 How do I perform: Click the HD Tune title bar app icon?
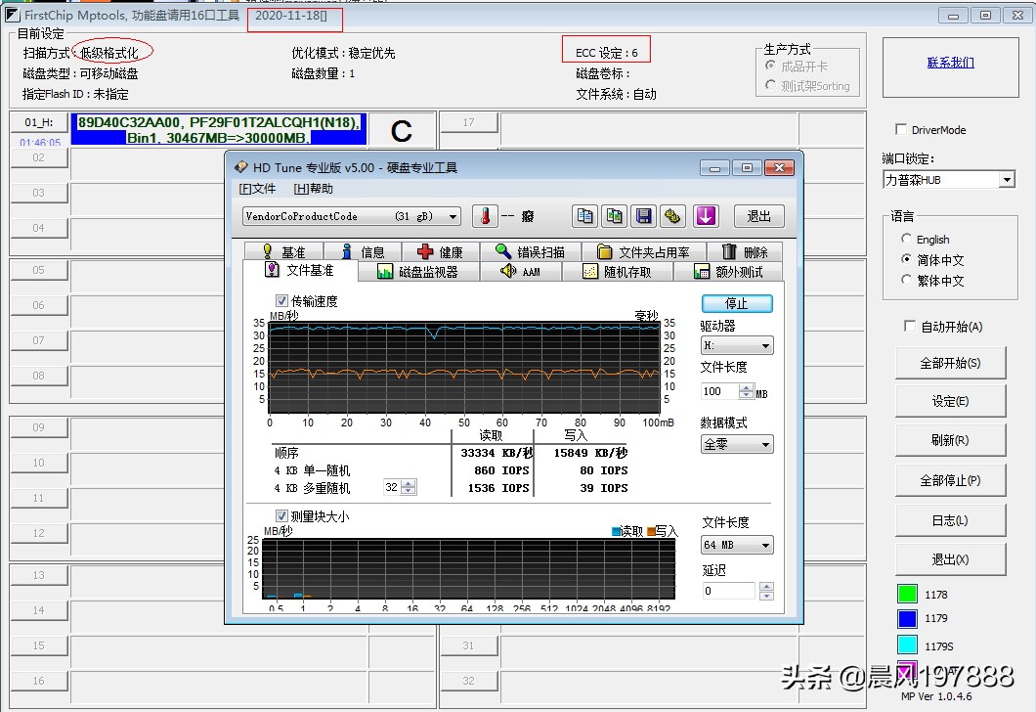click(x=241, y=167)
